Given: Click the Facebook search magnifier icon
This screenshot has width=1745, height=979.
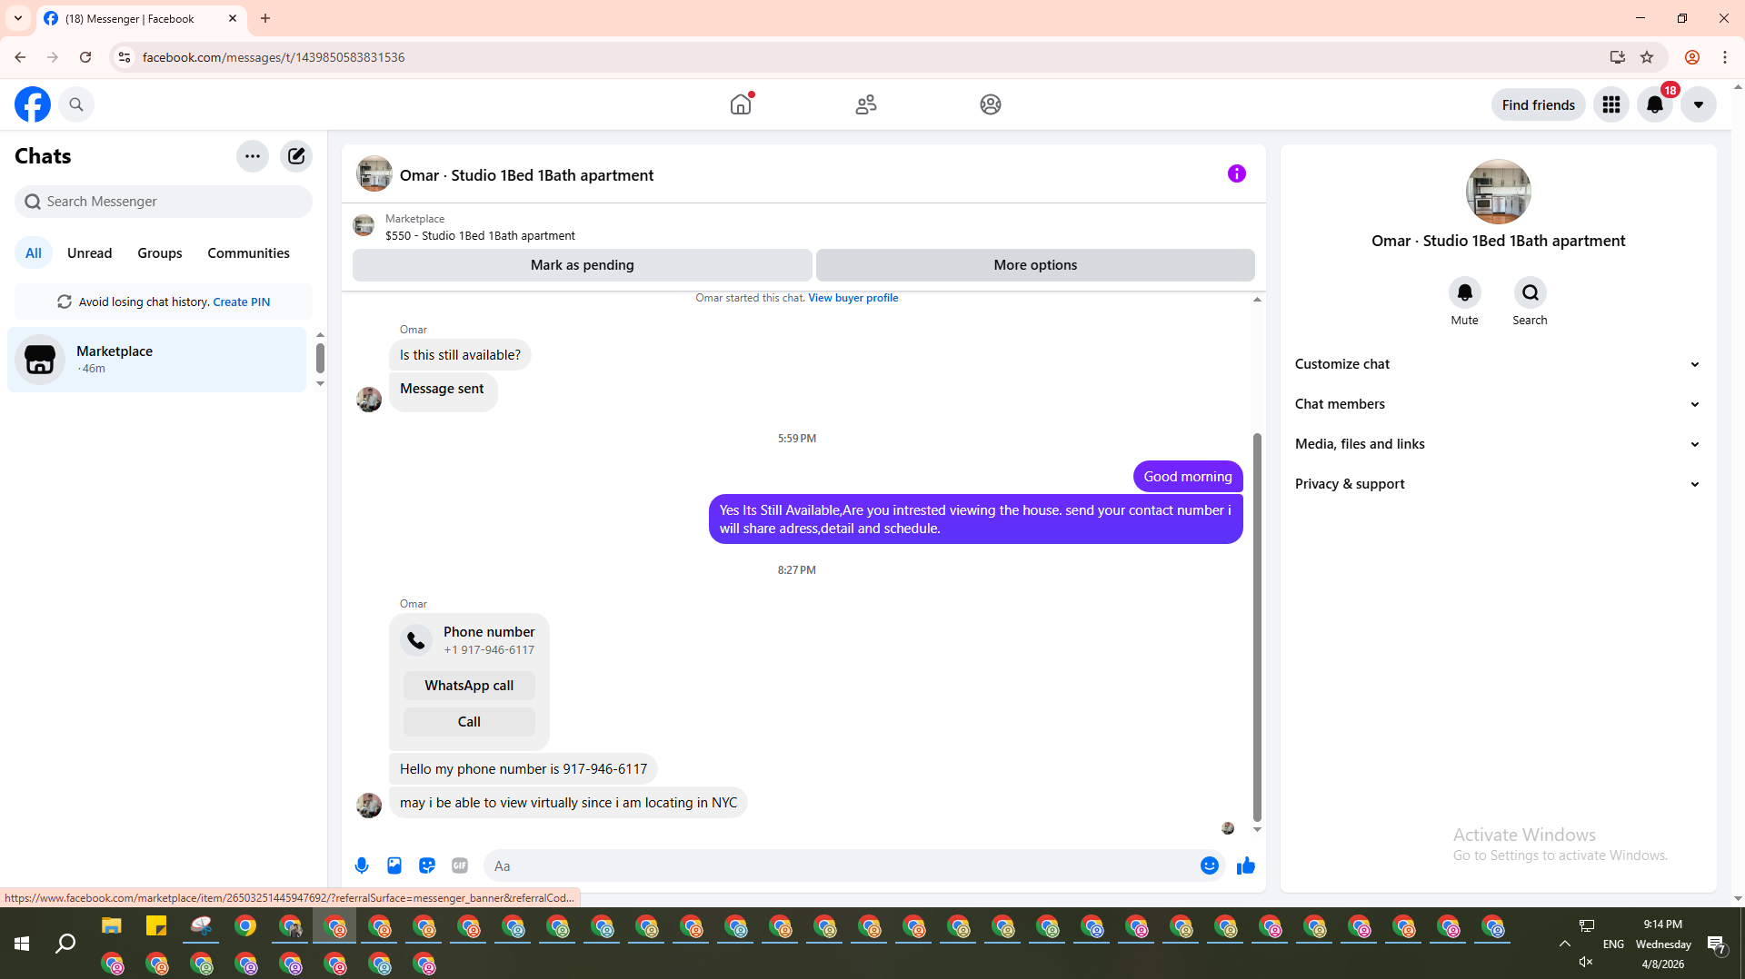Looking at the screenshot, I should [x=76, y=104].
